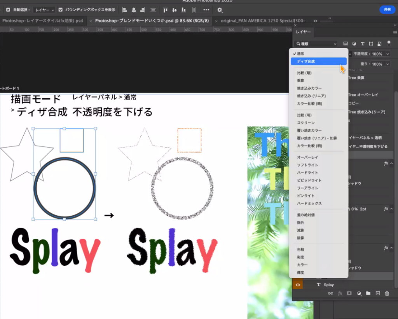Viewport: 398px width, 319px height.
Task: Create a new layer with plus icon
Action: [x=377, y=293]
